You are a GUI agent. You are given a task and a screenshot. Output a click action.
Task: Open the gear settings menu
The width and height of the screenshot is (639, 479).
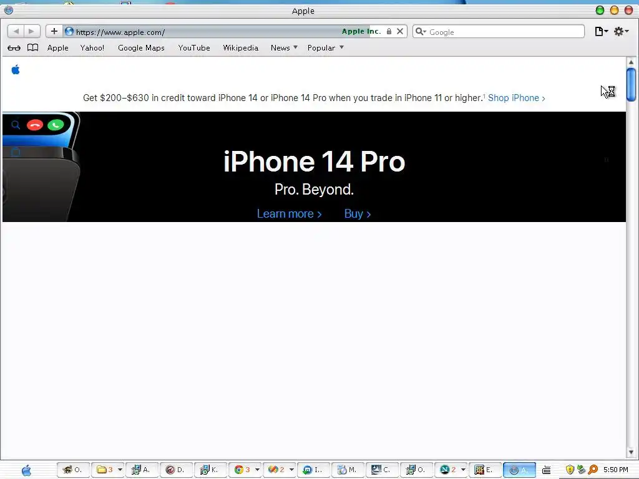(x=621, y=31)
